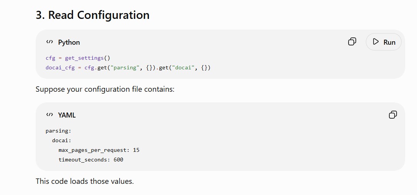Click the get_settings function name
Viewport: 417px width, 195px height.
click(x=84, y=58)
